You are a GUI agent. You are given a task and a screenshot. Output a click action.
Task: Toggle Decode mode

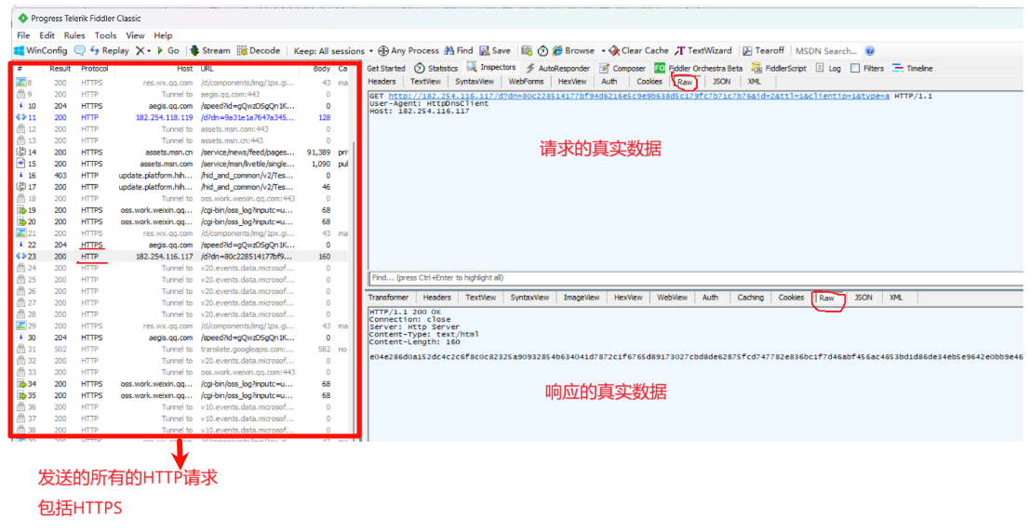(258, 50)
